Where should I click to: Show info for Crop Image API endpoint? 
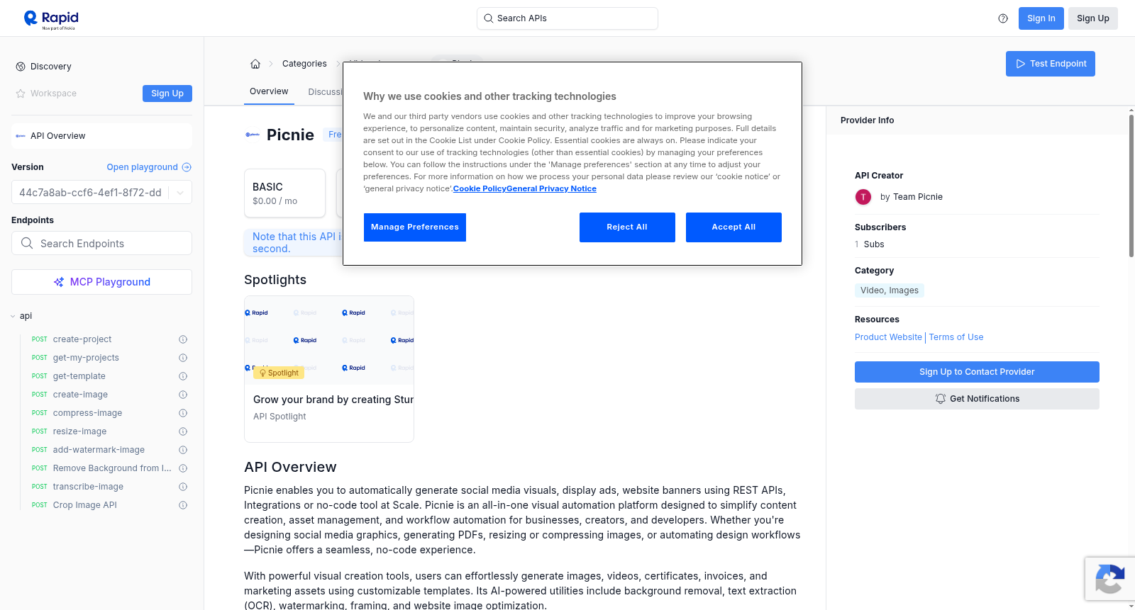(183, 505)
